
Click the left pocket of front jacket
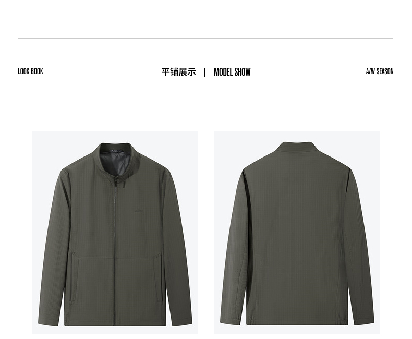coord(75,277)
